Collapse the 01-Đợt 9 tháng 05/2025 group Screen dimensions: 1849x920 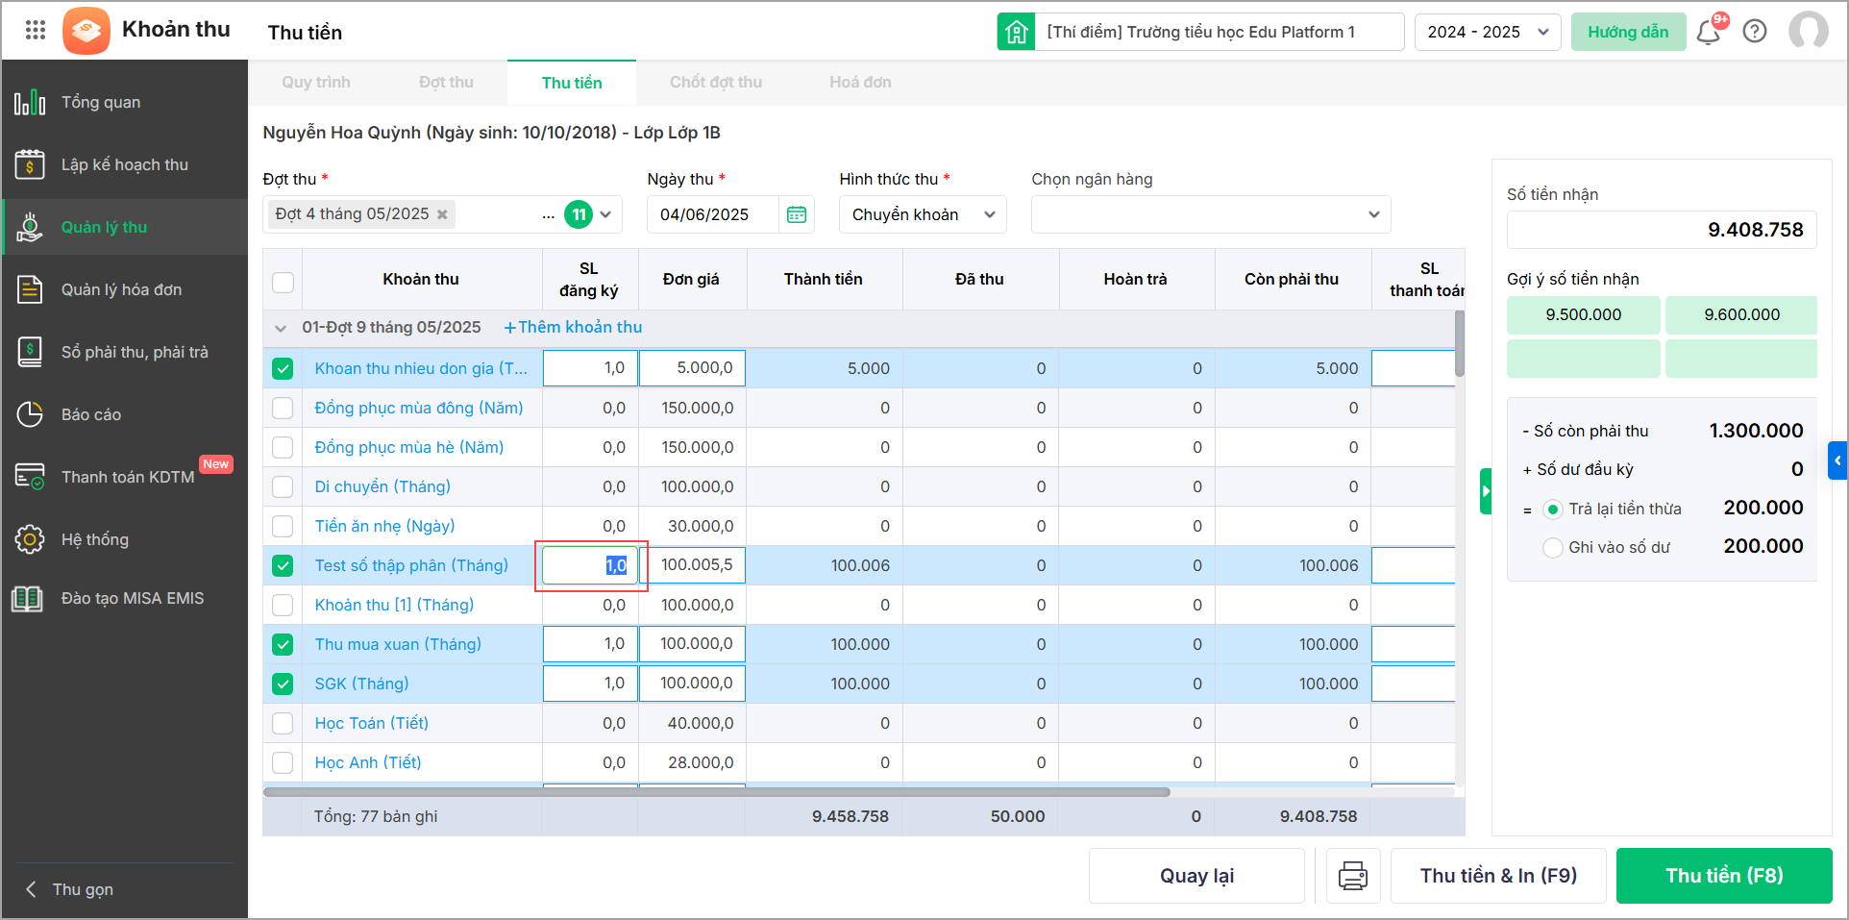tap(281, 328)
